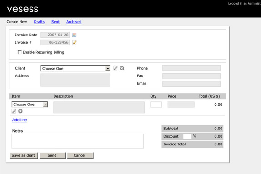Click the Invoice # field
The width and height of the screenshot is (261, 174).
tap(55, 42)
